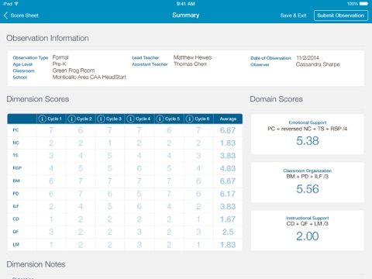The height and width of the screenshot is (279, 372).
Task: Select the TS row label
Action: click(x=15, y=155)
